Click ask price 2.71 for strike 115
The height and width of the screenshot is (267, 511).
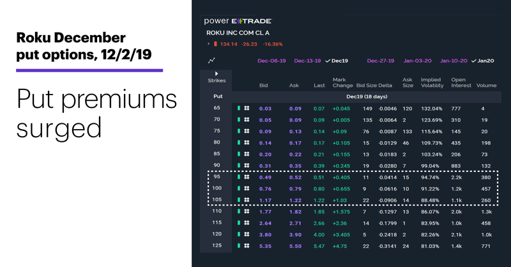(295, 224)
